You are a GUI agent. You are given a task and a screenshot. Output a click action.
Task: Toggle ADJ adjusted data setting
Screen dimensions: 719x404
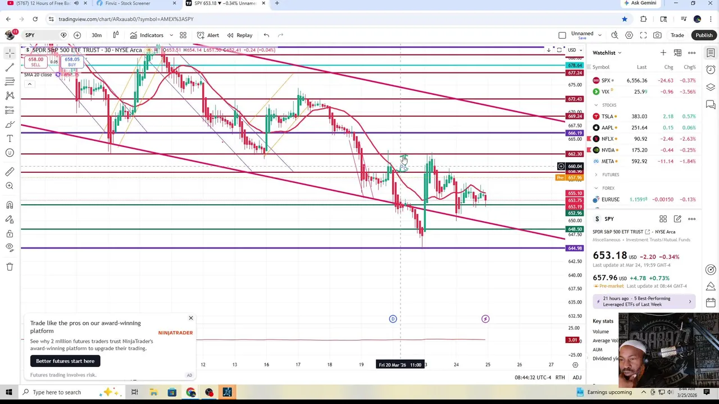pos(577,378)
